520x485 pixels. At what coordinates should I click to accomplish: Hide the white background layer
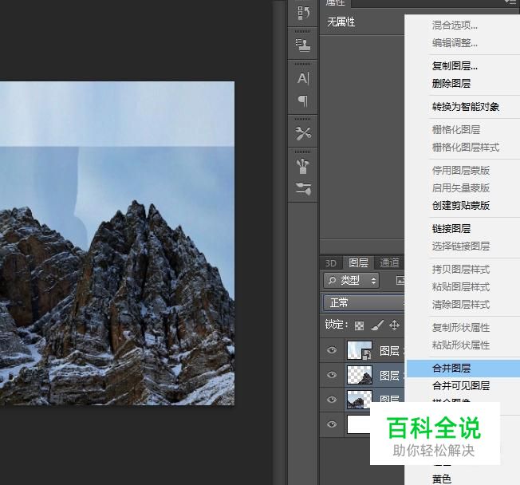tap(332, 424)
